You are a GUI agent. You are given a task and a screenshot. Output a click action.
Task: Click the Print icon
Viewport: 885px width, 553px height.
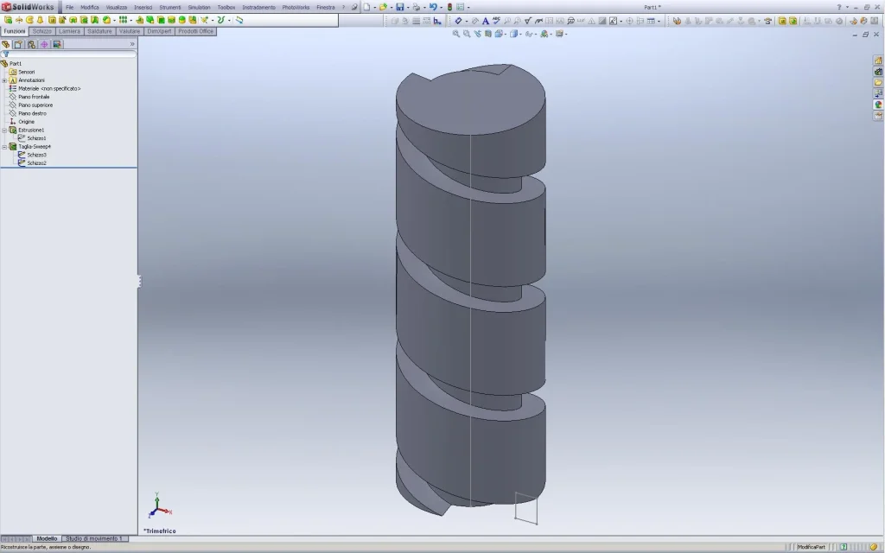[x=416, y=7]
